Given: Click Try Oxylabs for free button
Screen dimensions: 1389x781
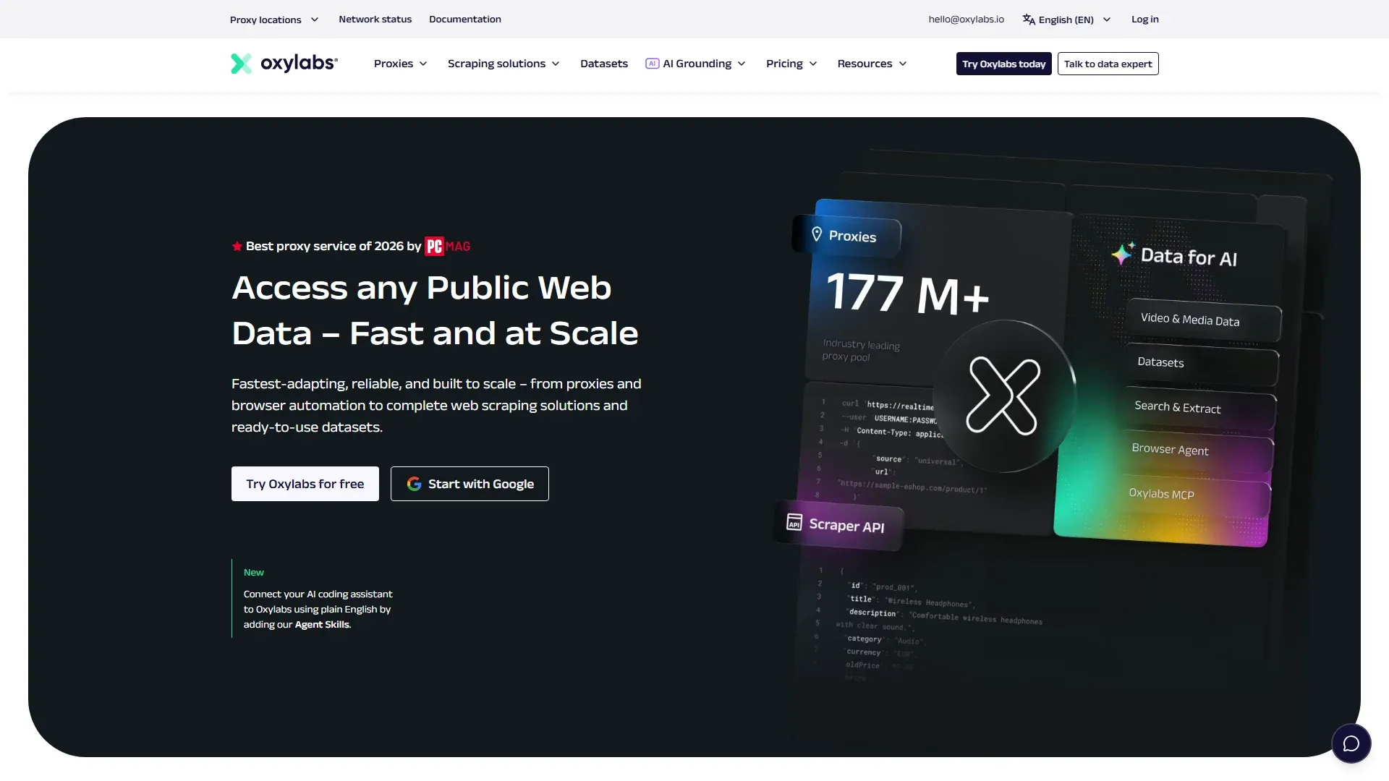Looking at the screenshot, I should tap(305, 484).
